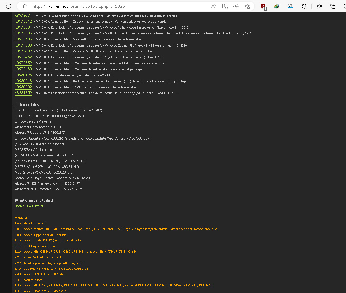Screen dimensions: 346x293
Task: Click the "Windows Update v7.6.7600.256" line
Action: coord(82,138)
